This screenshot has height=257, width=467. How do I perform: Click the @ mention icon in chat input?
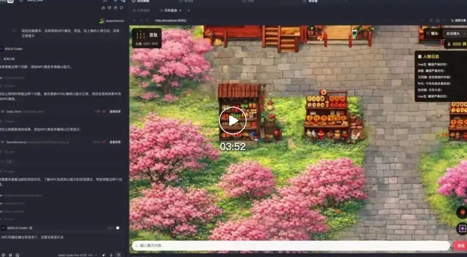[3, 255]
